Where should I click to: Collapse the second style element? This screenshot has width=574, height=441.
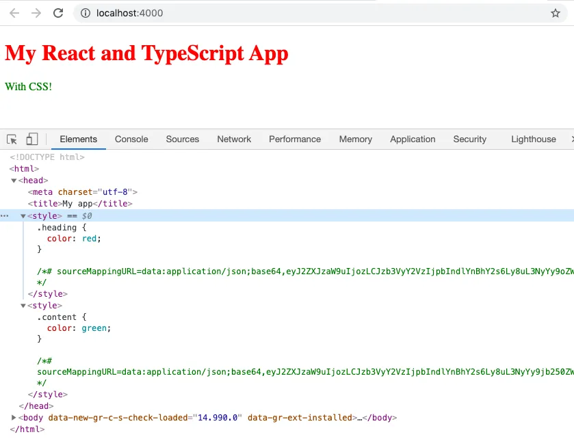[23, 306]
